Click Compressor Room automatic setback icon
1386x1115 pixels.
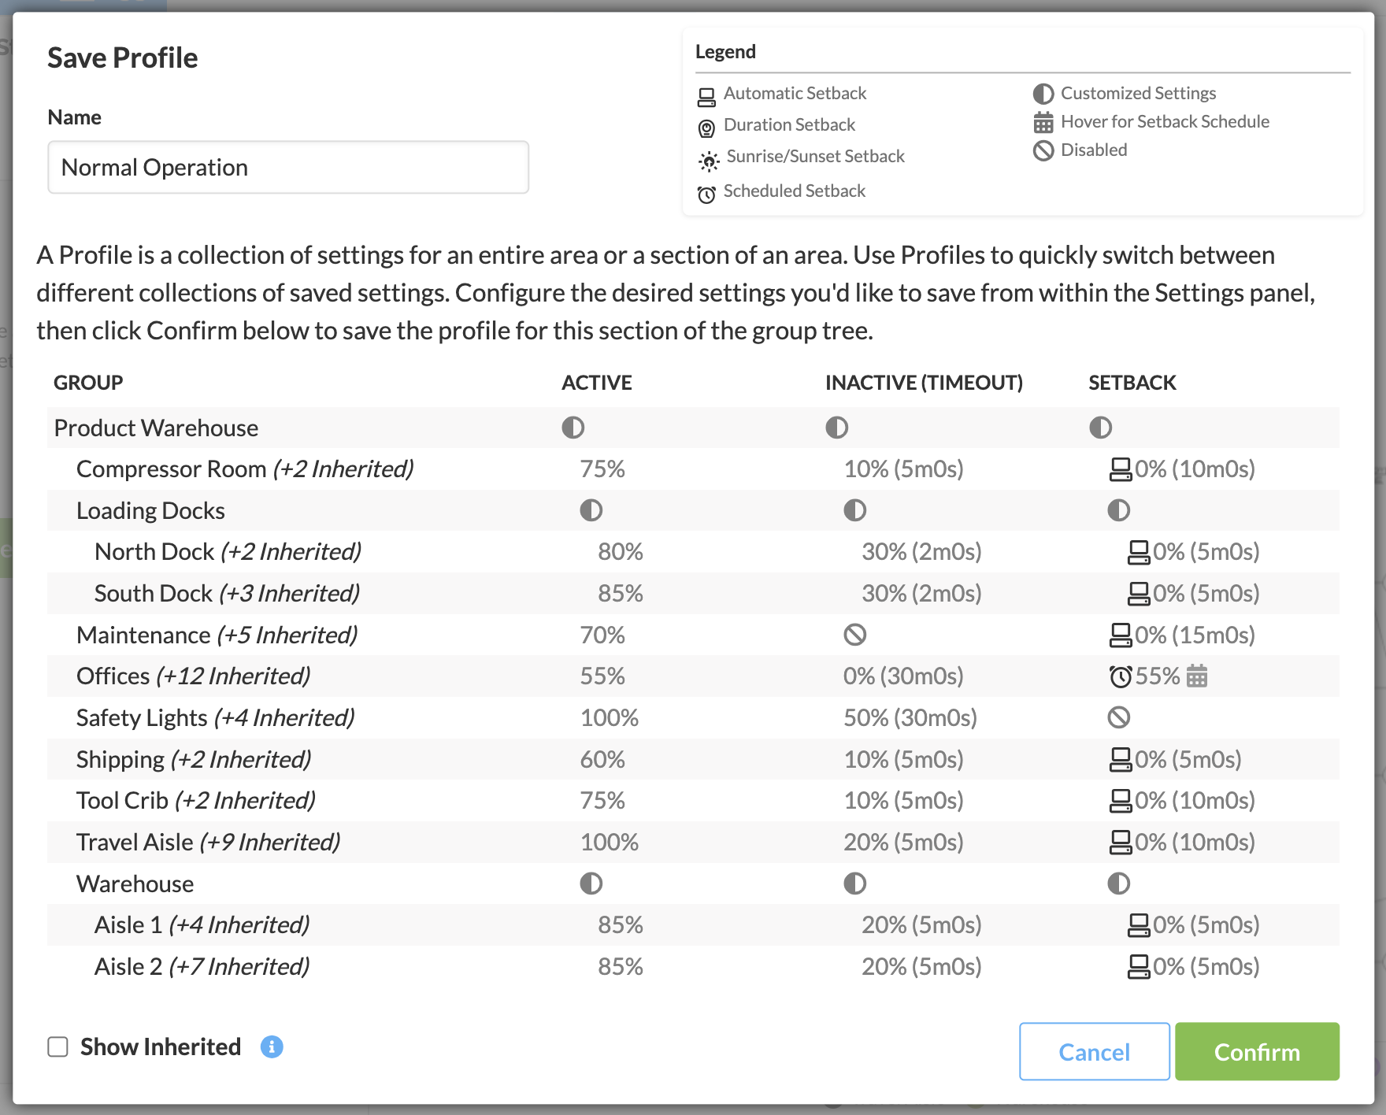tap(1120, 469)
